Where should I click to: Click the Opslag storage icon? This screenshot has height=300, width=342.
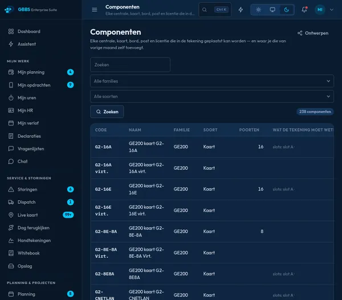click(11, 266)
